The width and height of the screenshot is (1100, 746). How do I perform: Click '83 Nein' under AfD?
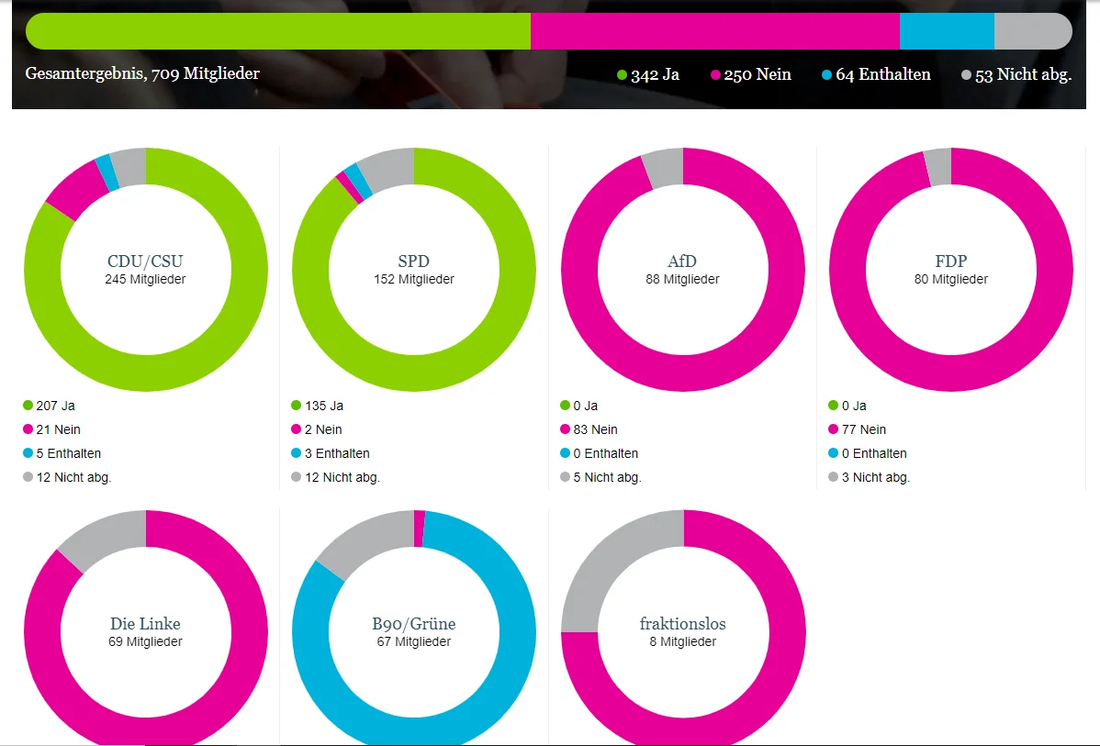click(595, 429)
